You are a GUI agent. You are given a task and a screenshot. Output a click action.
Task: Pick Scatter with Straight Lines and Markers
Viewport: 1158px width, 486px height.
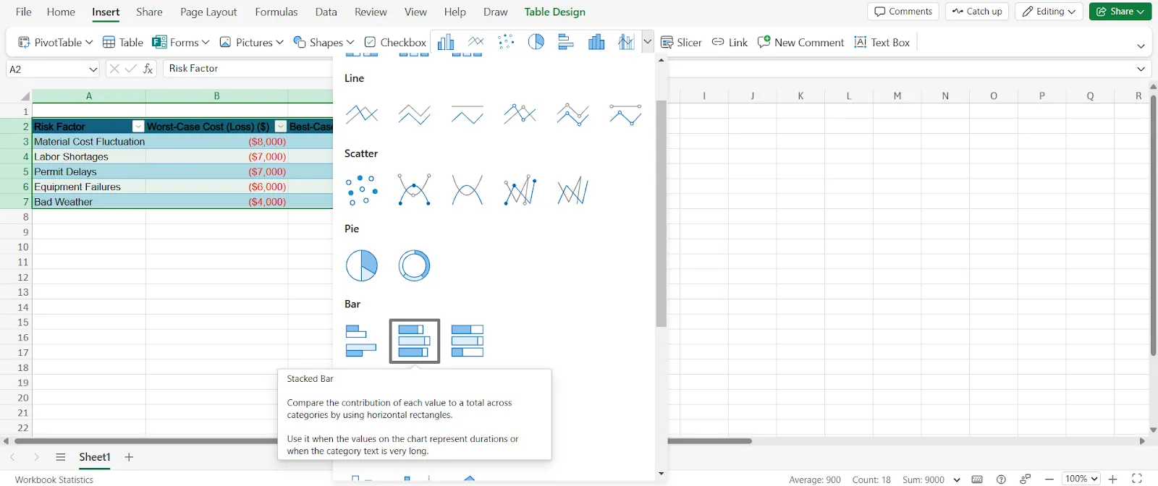pyautogui.click(x=520, y=190)
